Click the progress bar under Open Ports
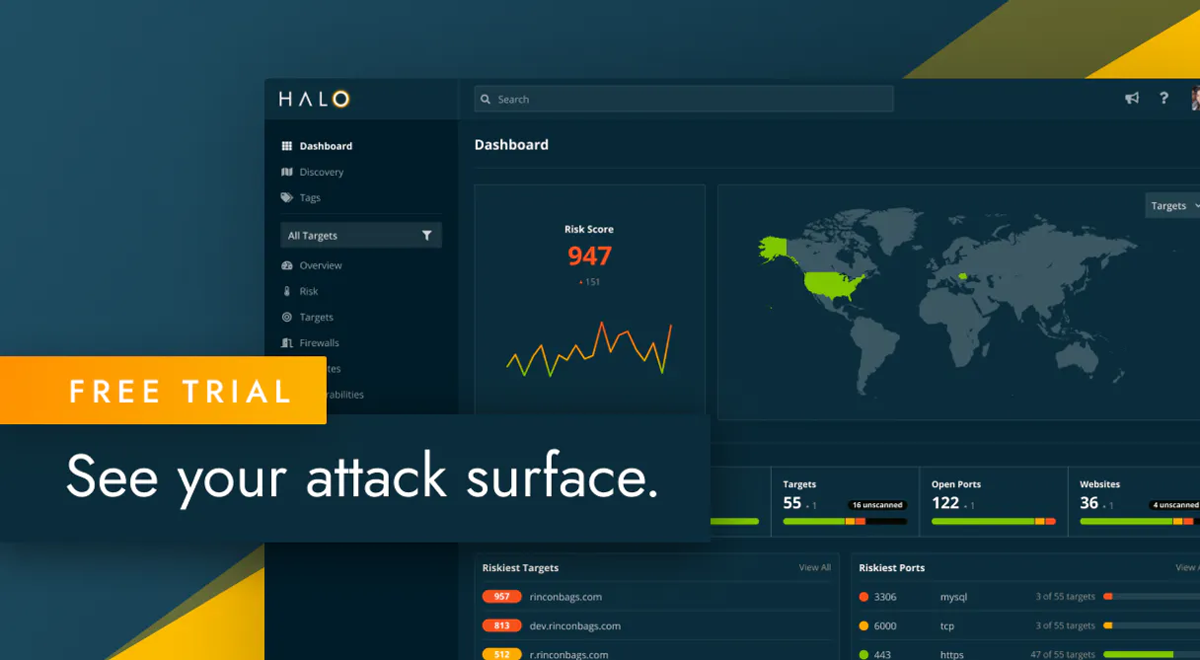The image size is (1200, 660). [994, 521]
